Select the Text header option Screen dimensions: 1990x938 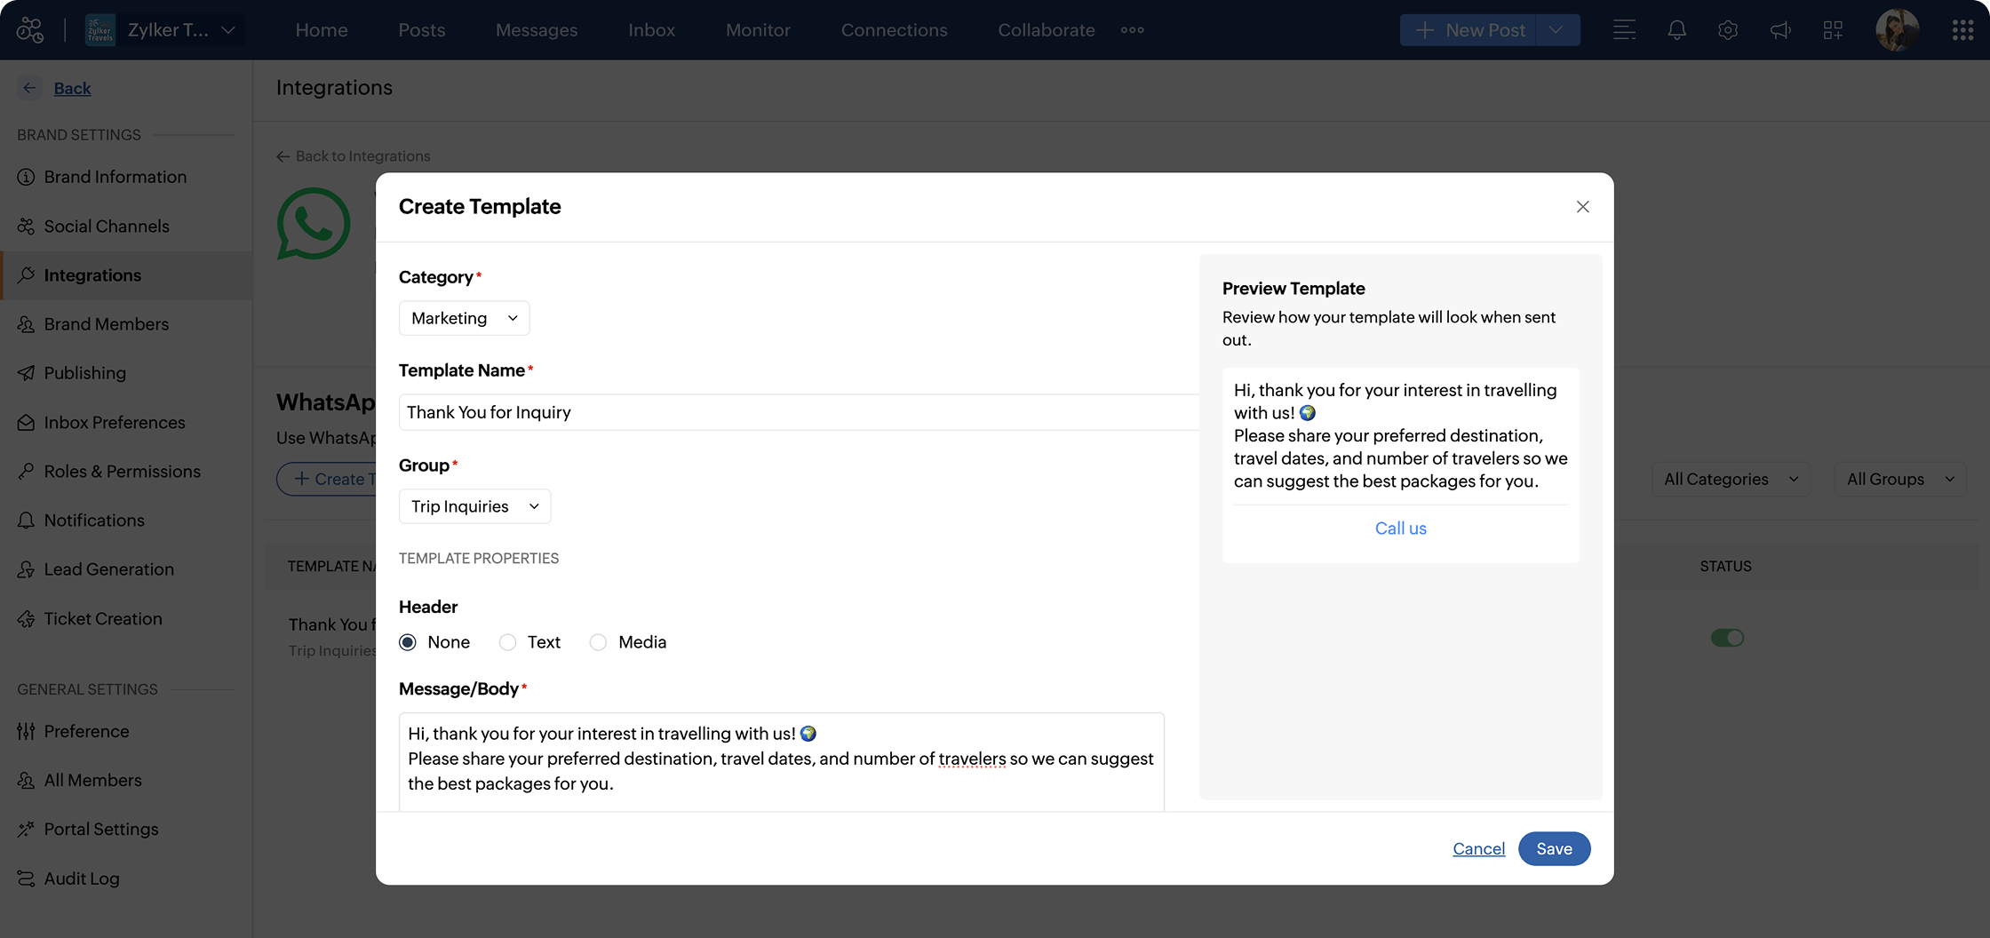click(x=507, y=641)
